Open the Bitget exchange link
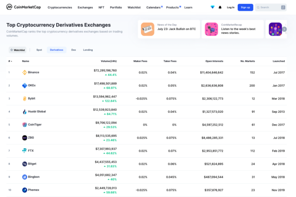296x197 pixels. (32, 164)
